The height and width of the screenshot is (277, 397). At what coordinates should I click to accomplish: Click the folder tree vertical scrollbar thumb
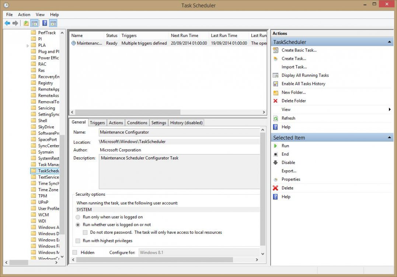pos(62,184)
